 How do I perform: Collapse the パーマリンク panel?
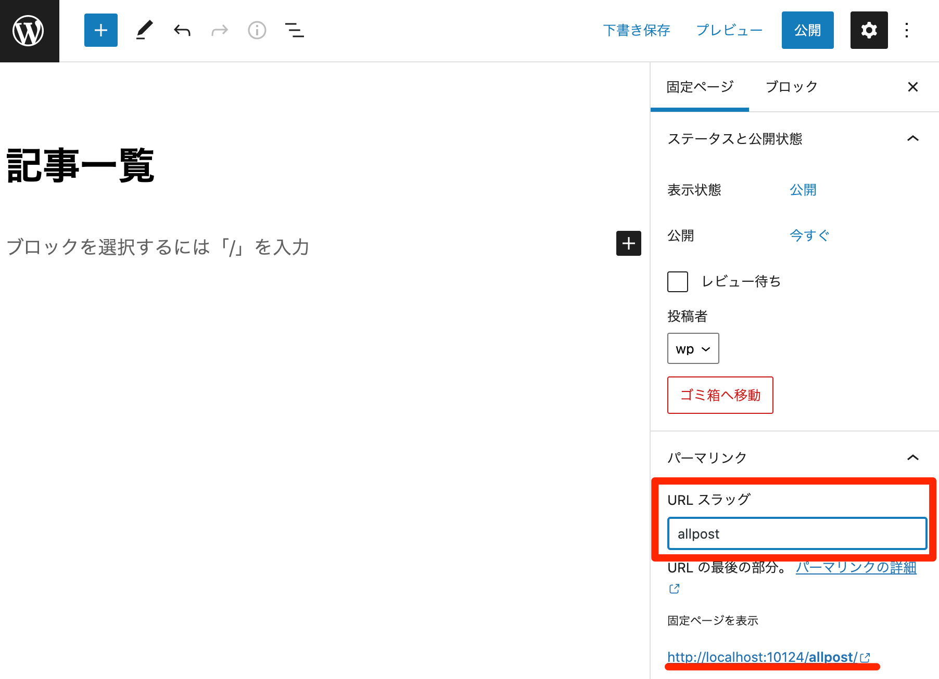point(913,458)
